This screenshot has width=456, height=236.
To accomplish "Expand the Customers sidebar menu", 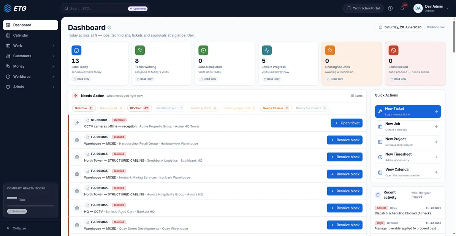I will (x=30, y=56).
